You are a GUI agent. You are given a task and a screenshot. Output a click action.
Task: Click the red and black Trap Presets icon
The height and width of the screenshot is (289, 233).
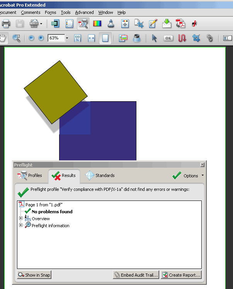coord(194,24)
